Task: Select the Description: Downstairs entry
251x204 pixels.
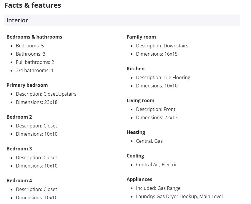Action: click(162, 46)
